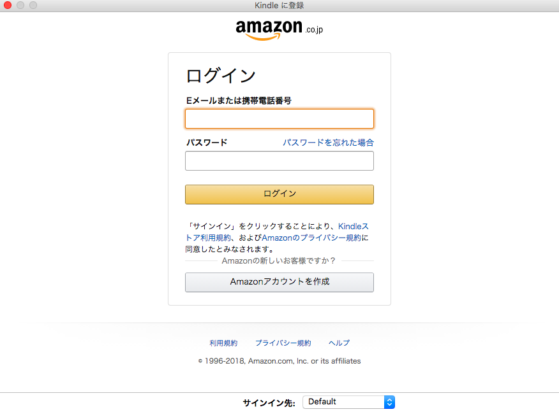559x412 pixels.
Task: Open the パスワードを忘れた場合 link
Action: pos(328,143)
